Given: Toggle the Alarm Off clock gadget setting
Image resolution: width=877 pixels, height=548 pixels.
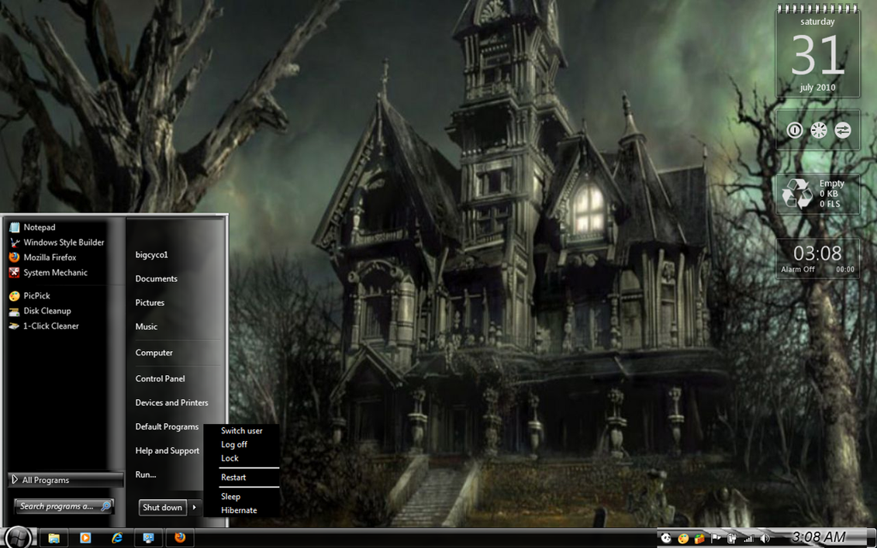Looking at the screenshot, I should 798,270.
